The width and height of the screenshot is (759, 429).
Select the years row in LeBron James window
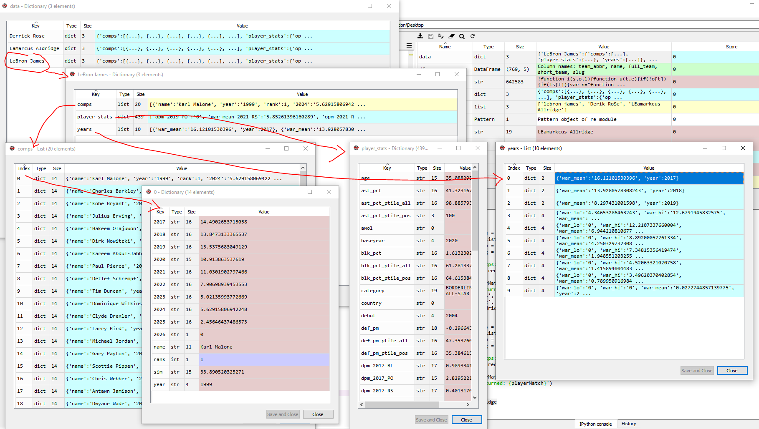(266, 129)
